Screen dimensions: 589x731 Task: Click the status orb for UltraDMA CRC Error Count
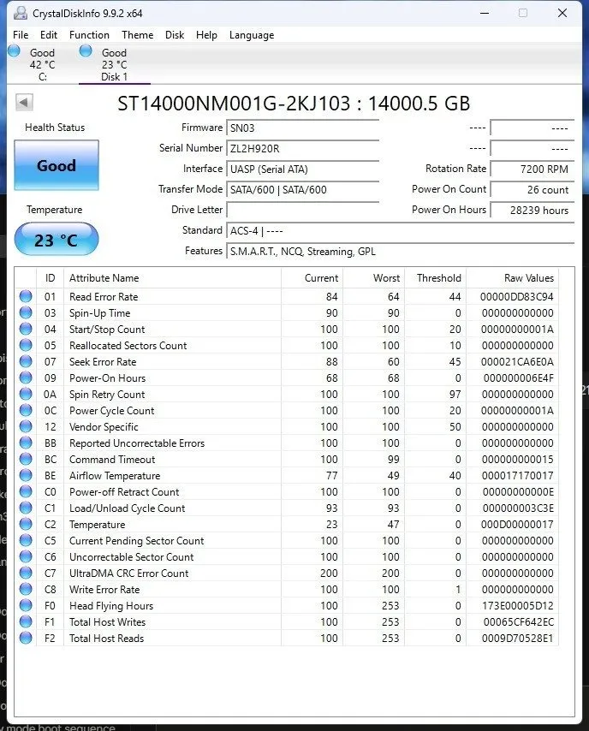26,573
